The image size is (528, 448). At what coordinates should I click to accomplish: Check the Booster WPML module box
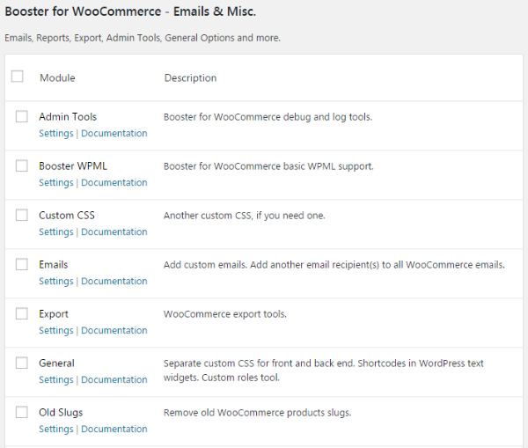[x=22, y=165]
